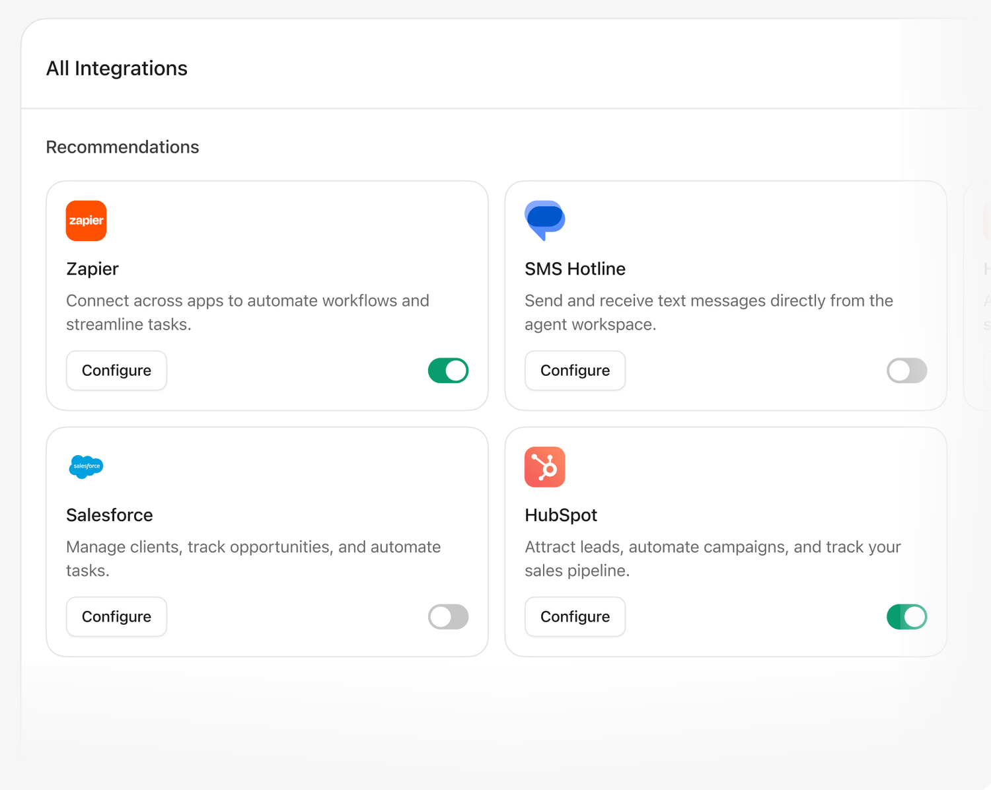Click the All Integrations page heading
The width and height of the screenshot is (991, 790).
117,69
